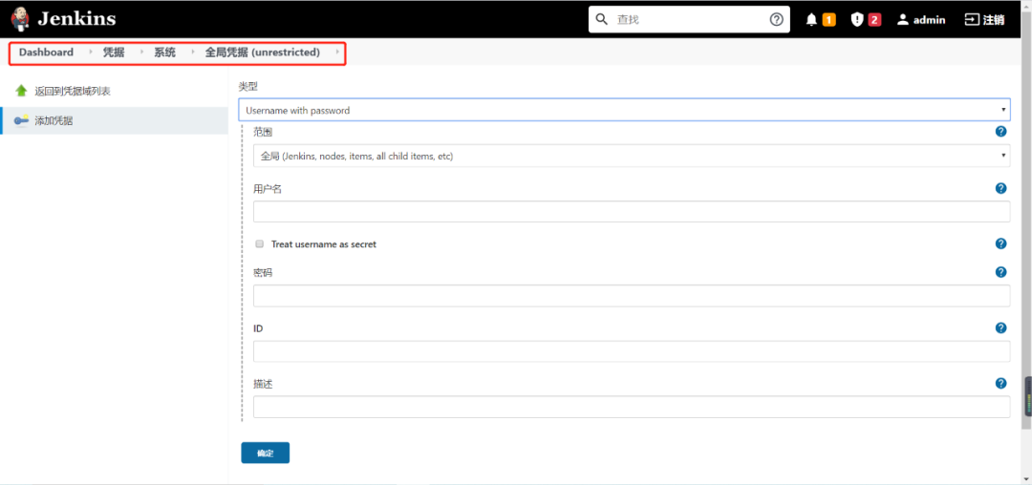
Task: Click the red security badge 2
Action: pyautogui.click(x=874, y=20)
